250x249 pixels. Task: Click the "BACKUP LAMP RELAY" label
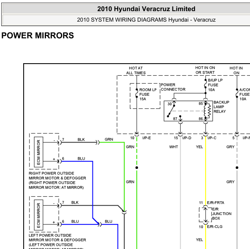(221, 107)
